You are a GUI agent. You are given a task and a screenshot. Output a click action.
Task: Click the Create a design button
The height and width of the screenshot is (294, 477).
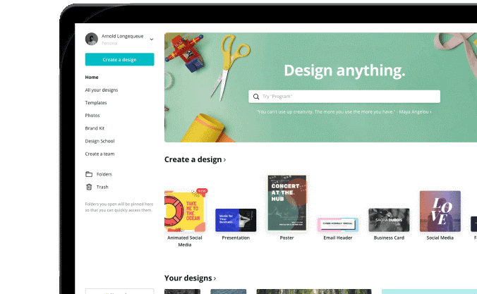pos(119,59)
